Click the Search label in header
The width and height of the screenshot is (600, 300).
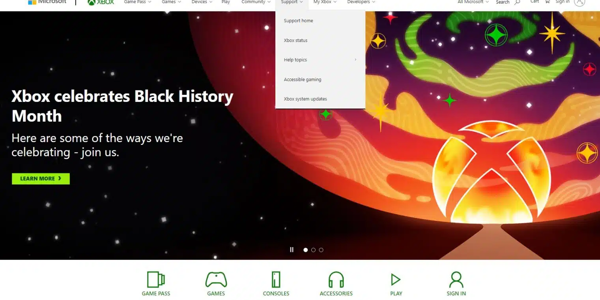tap(503, 2)
